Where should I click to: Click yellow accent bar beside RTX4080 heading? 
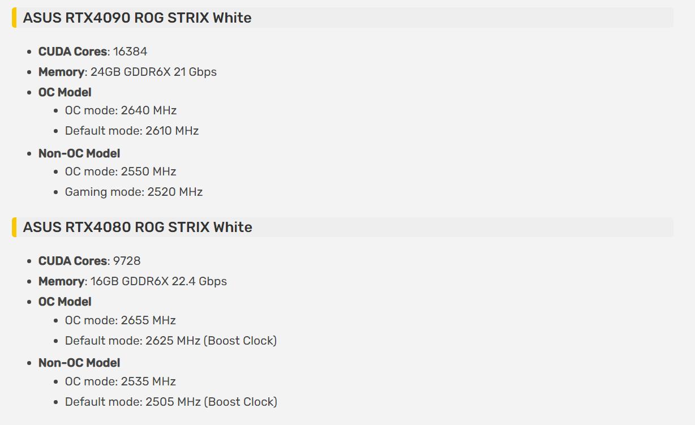coord(14,227)
